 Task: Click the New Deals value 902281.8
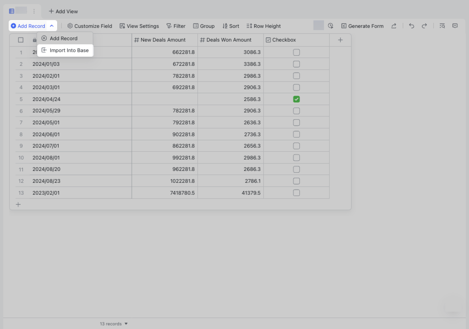click(165, 134)
